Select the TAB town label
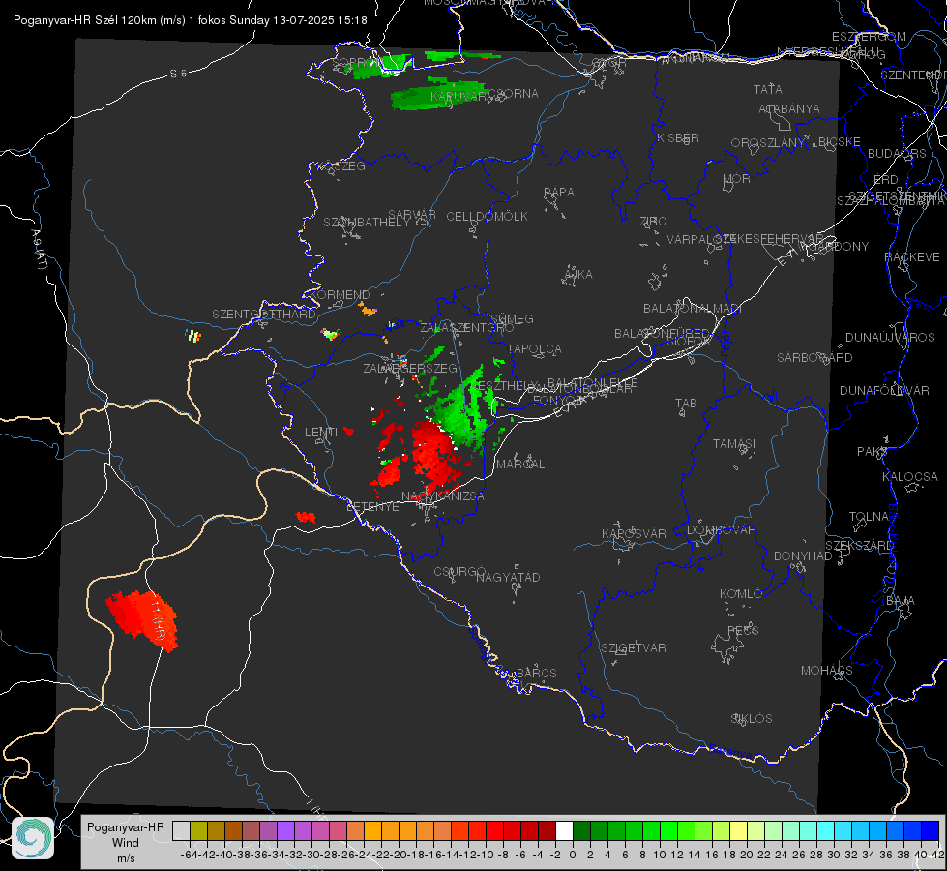 point(686,404)
